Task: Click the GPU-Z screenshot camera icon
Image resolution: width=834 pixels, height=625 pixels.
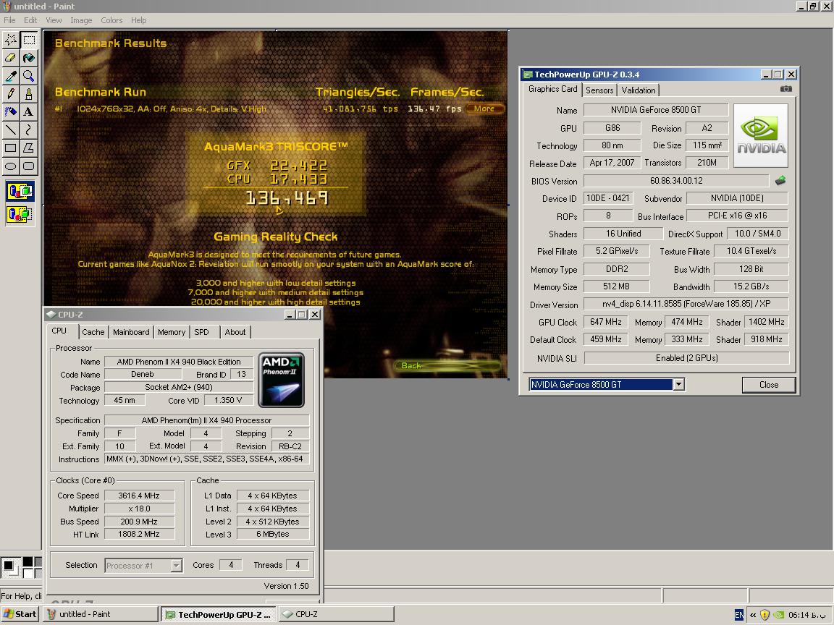Action: pos(785,89)
